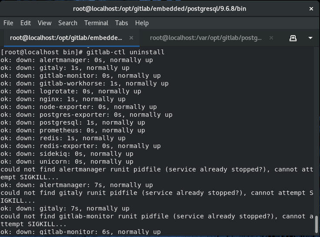Click the terminal scrollbar thumb
This screenshot has height=237, width=320.
317,224
